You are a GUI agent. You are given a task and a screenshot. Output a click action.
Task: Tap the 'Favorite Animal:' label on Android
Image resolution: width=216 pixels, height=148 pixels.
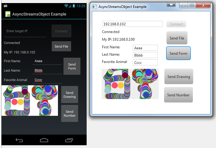16,80
